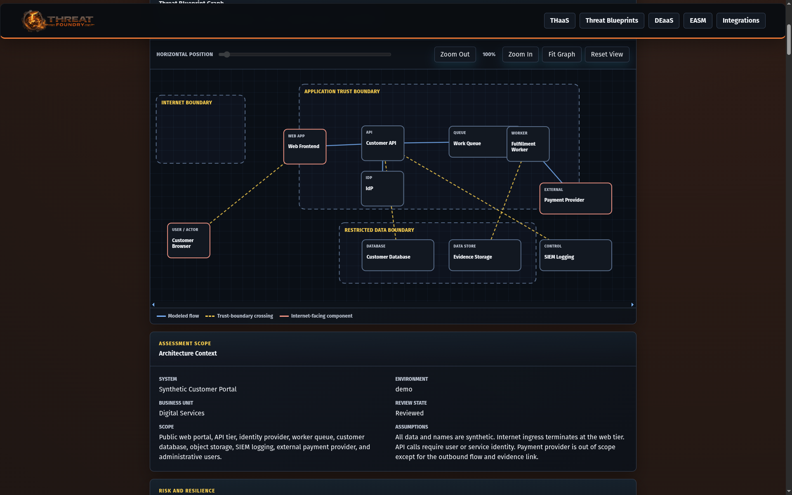The height and width of the screenshot is (495, 792).
Task: Select the Web Frontend node
Action: (305, 146)
